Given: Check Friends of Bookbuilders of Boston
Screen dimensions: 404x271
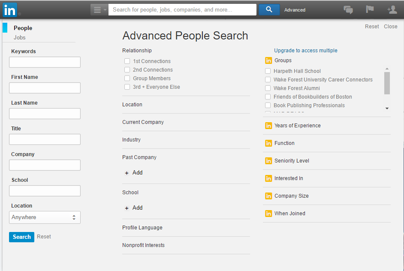Looking at the screenshot, I should point(268,97).
